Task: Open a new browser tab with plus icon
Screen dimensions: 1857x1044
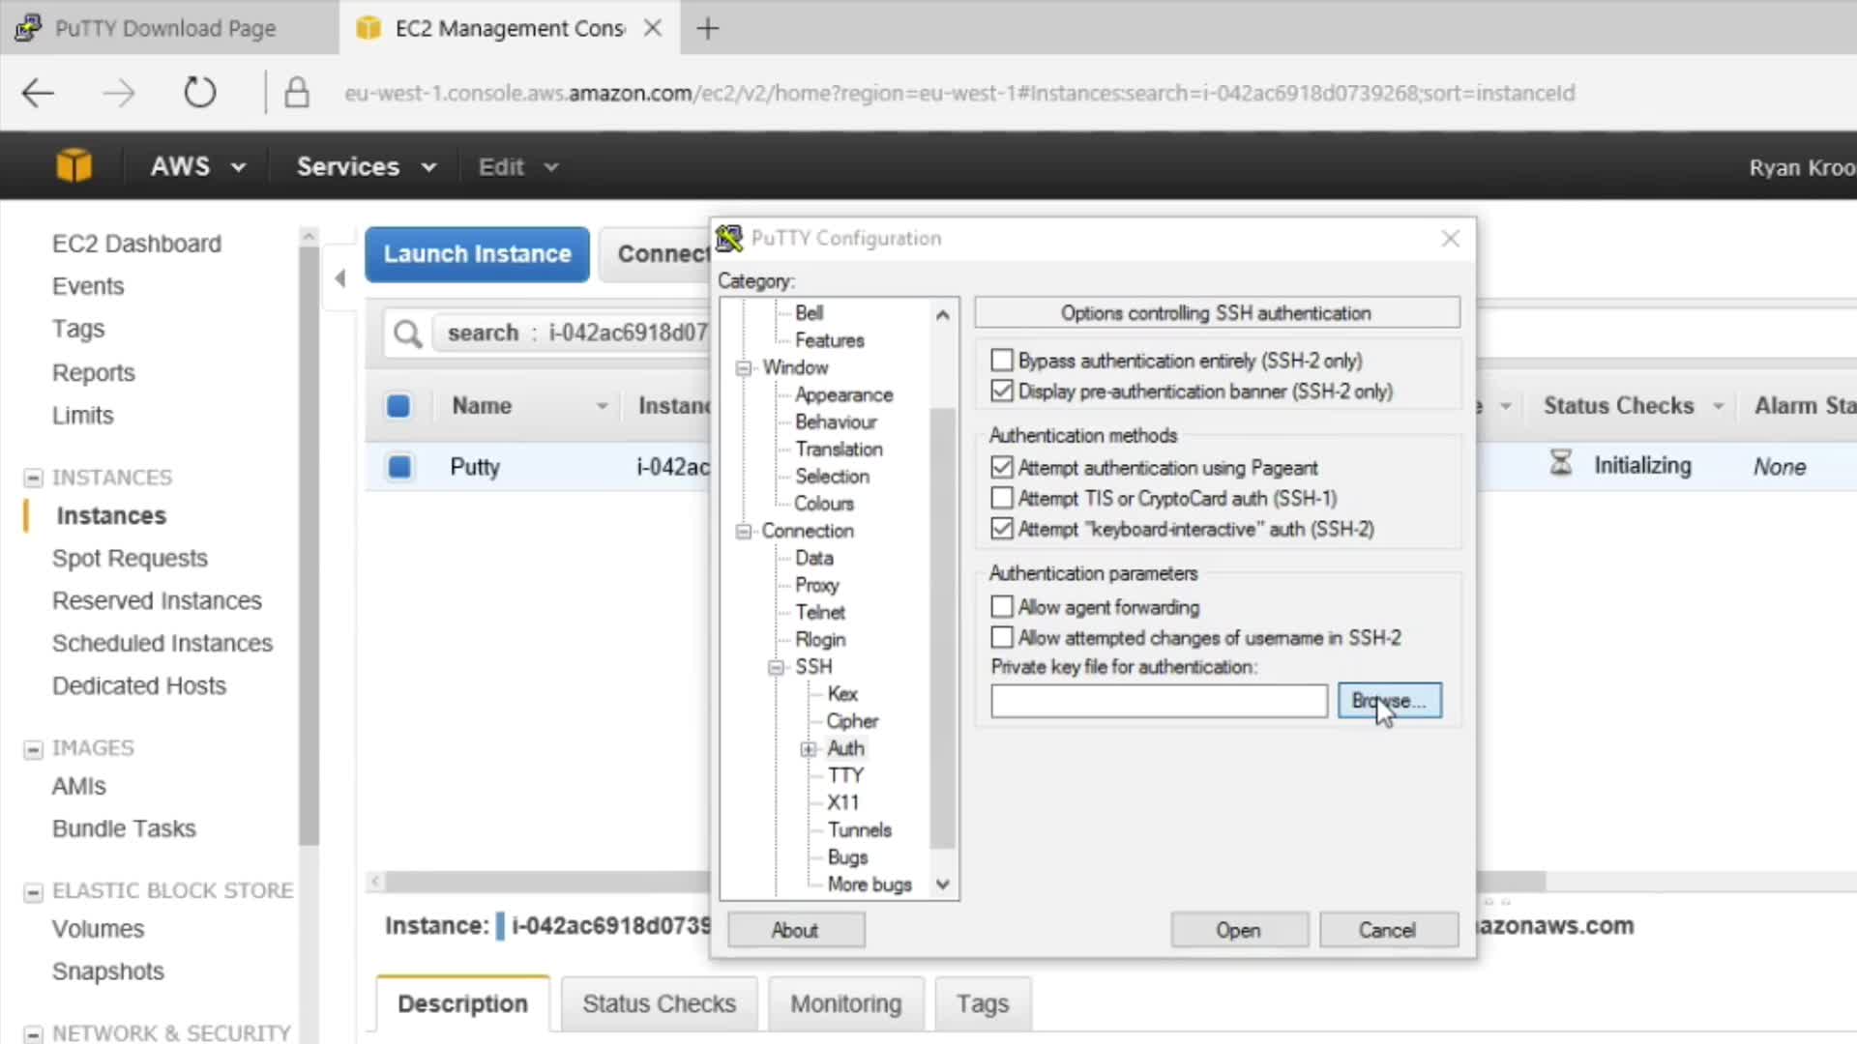Action: 708,28
